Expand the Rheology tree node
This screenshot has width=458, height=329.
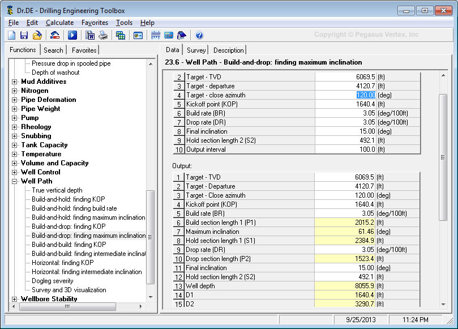14,127
